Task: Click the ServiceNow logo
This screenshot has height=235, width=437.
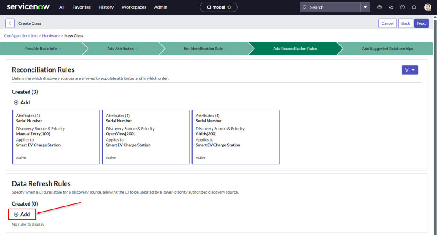Action: pyautogui.click(x=28, y=7)
